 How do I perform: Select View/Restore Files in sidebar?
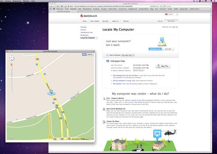pos(86,32)
